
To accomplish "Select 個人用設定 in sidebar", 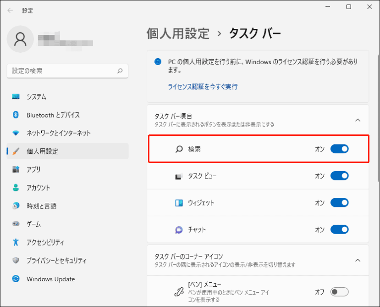I will click(x=68, y=151).
